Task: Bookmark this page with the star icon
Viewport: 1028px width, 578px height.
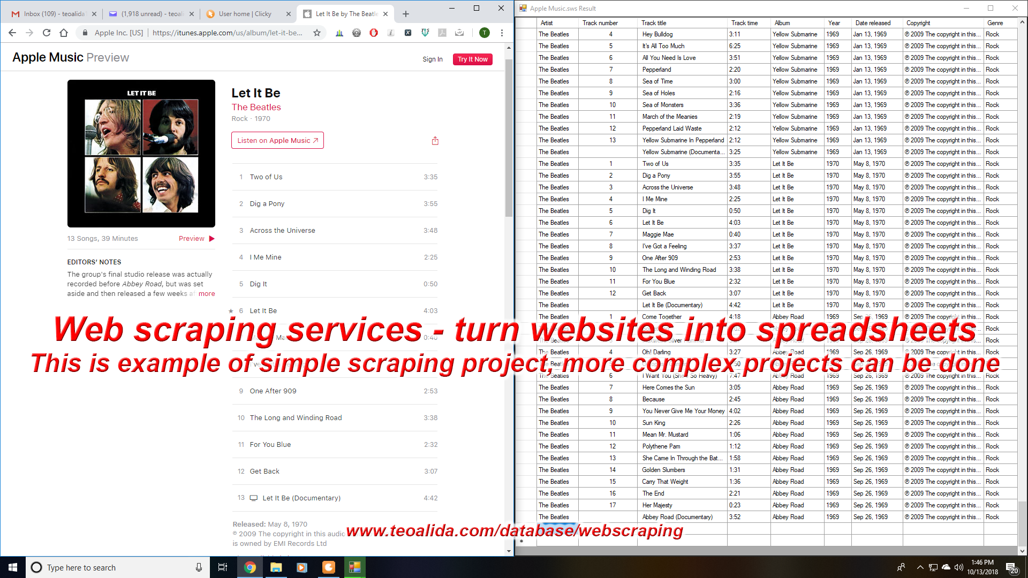Action: 317,33
